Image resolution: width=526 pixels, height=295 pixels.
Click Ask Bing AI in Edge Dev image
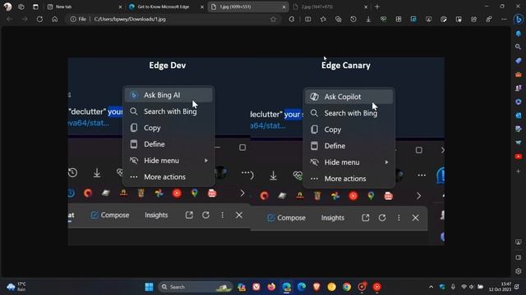[168, 95]
